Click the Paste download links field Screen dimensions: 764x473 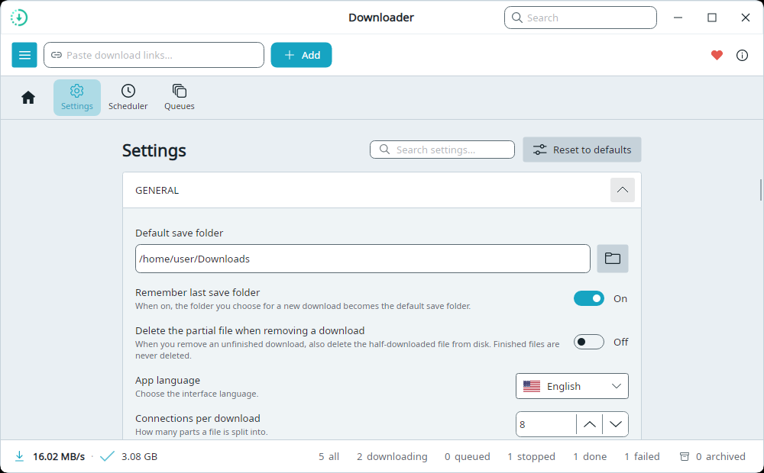pos(154,55)
